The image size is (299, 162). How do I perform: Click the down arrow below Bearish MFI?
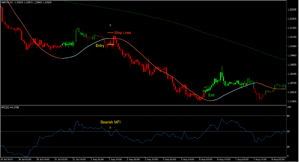(110, 128)
